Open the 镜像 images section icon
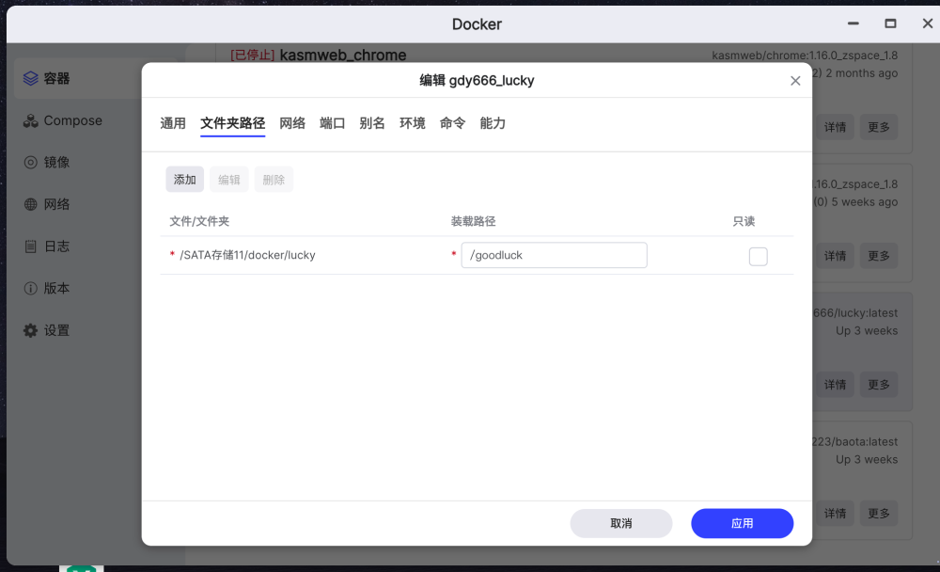Image resolution: width=940 pixels, height=572 pixels. pyautogui.click(x=31, y=163)
